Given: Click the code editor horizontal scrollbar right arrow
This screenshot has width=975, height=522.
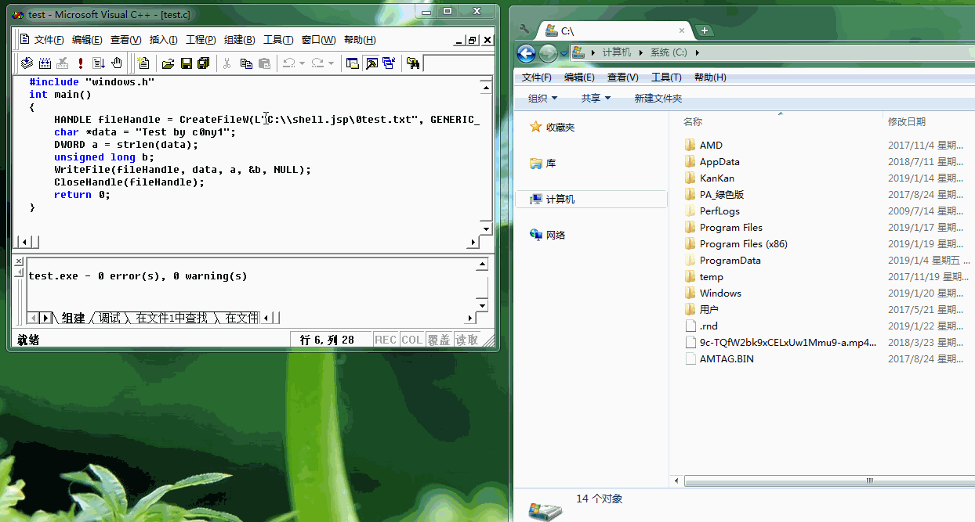Looking at the screenshot, I should tap(473, 243).
